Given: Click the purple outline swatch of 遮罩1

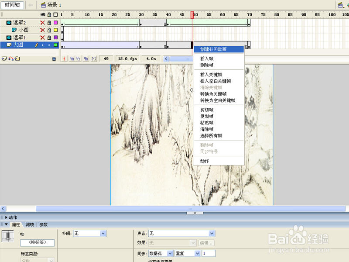Looking at the screenshot, I should coord(56,38).
